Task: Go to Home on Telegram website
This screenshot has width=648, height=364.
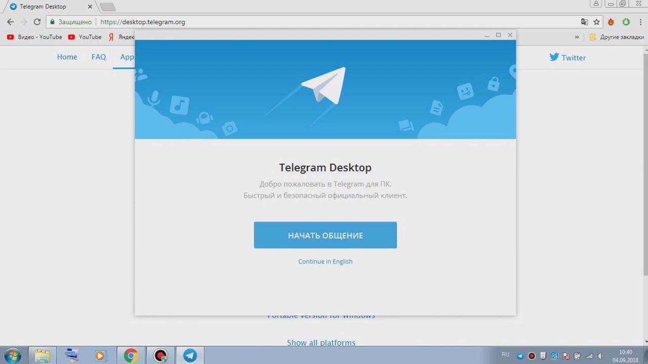Action: point(67,57)
